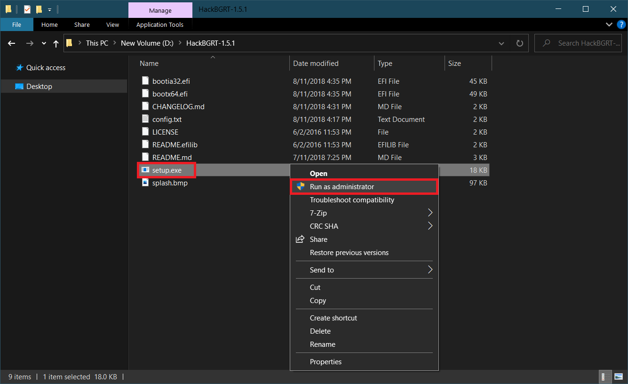This screenshot has width=628, height=384.
Task: Click the splash.bmp file icon
Action: 145,183
